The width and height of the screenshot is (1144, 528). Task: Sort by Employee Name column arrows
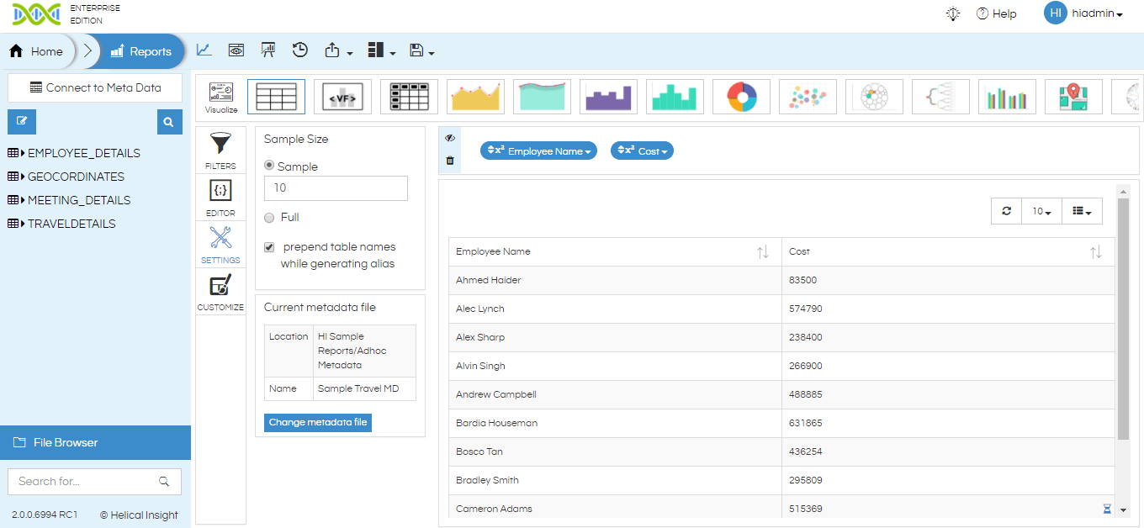(763, 252)
